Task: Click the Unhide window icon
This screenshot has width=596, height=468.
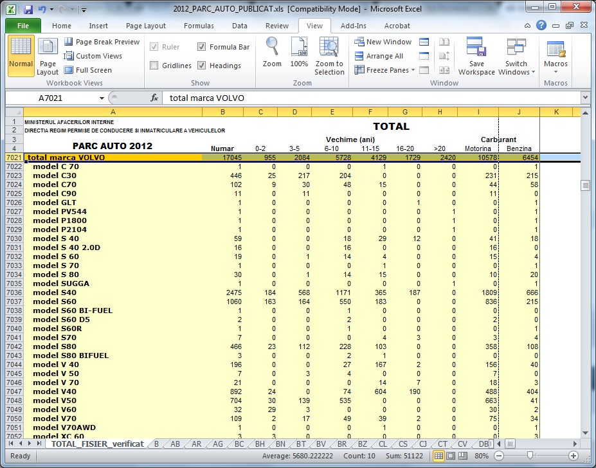Action: (424, 70)
